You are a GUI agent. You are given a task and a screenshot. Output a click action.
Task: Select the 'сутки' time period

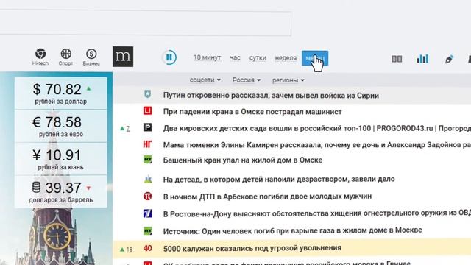(x=258, y=57)
